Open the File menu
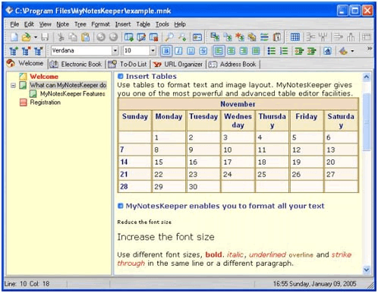The width and height of the screenshot is (378, 293). pyautogui.click(x=14, y=24)
